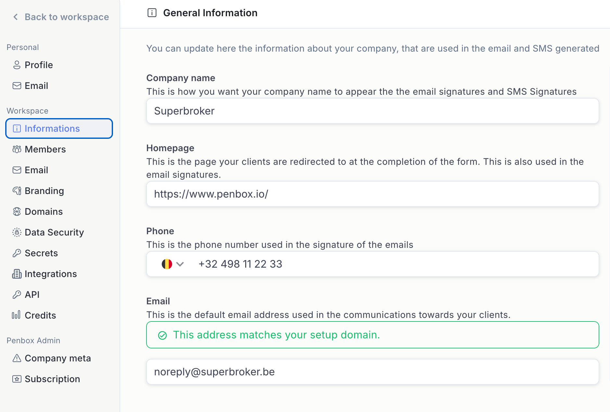
Task: Open the Credits label in sidebar
Action: point(40,315)
